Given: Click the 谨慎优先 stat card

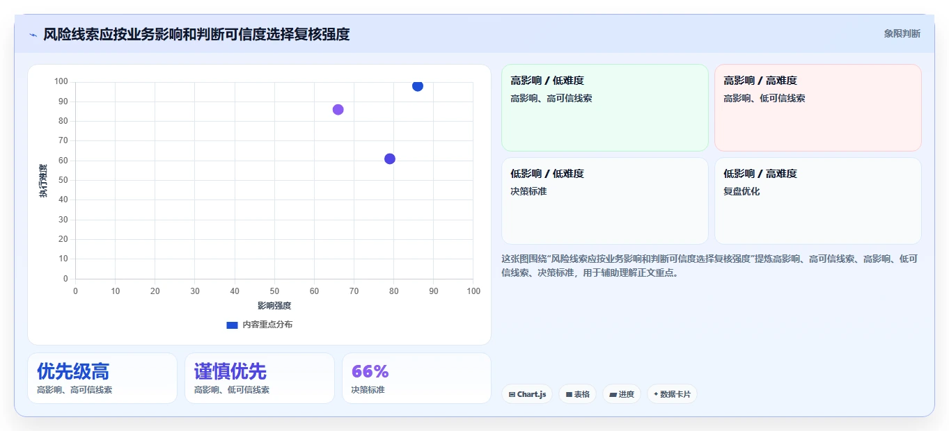Looking at the screenshot, I should 260,378.
